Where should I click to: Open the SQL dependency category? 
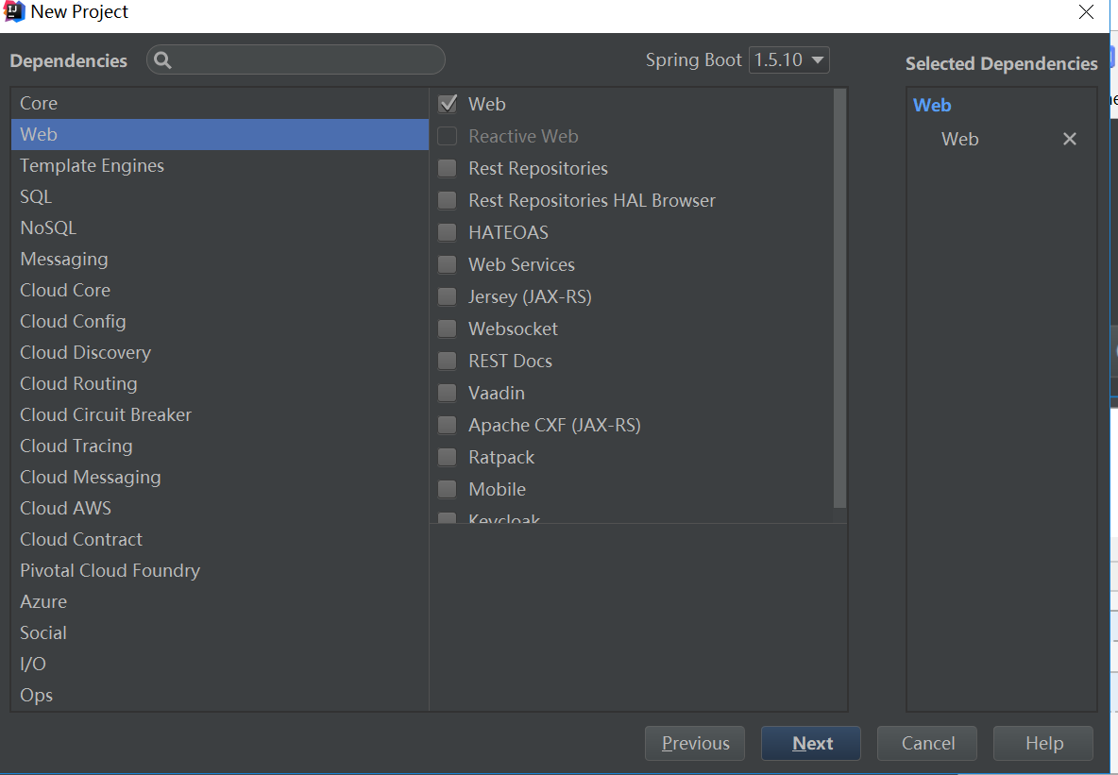pos(36,197)
